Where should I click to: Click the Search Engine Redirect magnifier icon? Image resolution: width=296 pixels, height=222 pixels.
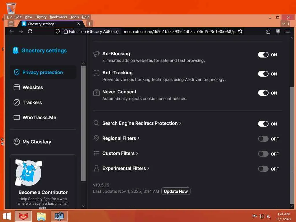pyautogui.click(x=97, y=123)
